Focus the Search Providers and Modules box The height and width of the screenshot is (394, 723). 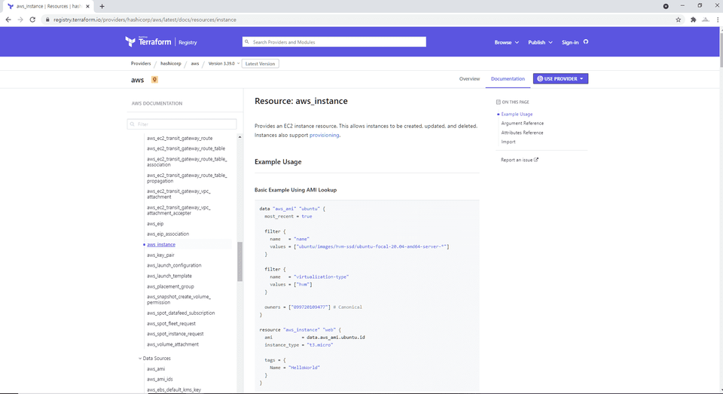334,42
